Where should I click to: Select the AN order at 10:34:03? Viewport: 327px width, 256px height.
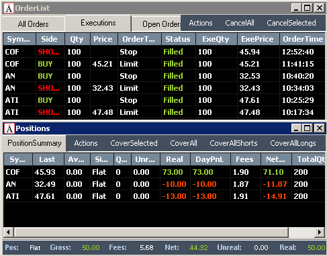[164, 88]
